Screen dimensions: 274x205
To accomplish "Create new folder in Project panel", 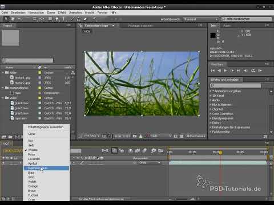I will [x=10, y=137].
